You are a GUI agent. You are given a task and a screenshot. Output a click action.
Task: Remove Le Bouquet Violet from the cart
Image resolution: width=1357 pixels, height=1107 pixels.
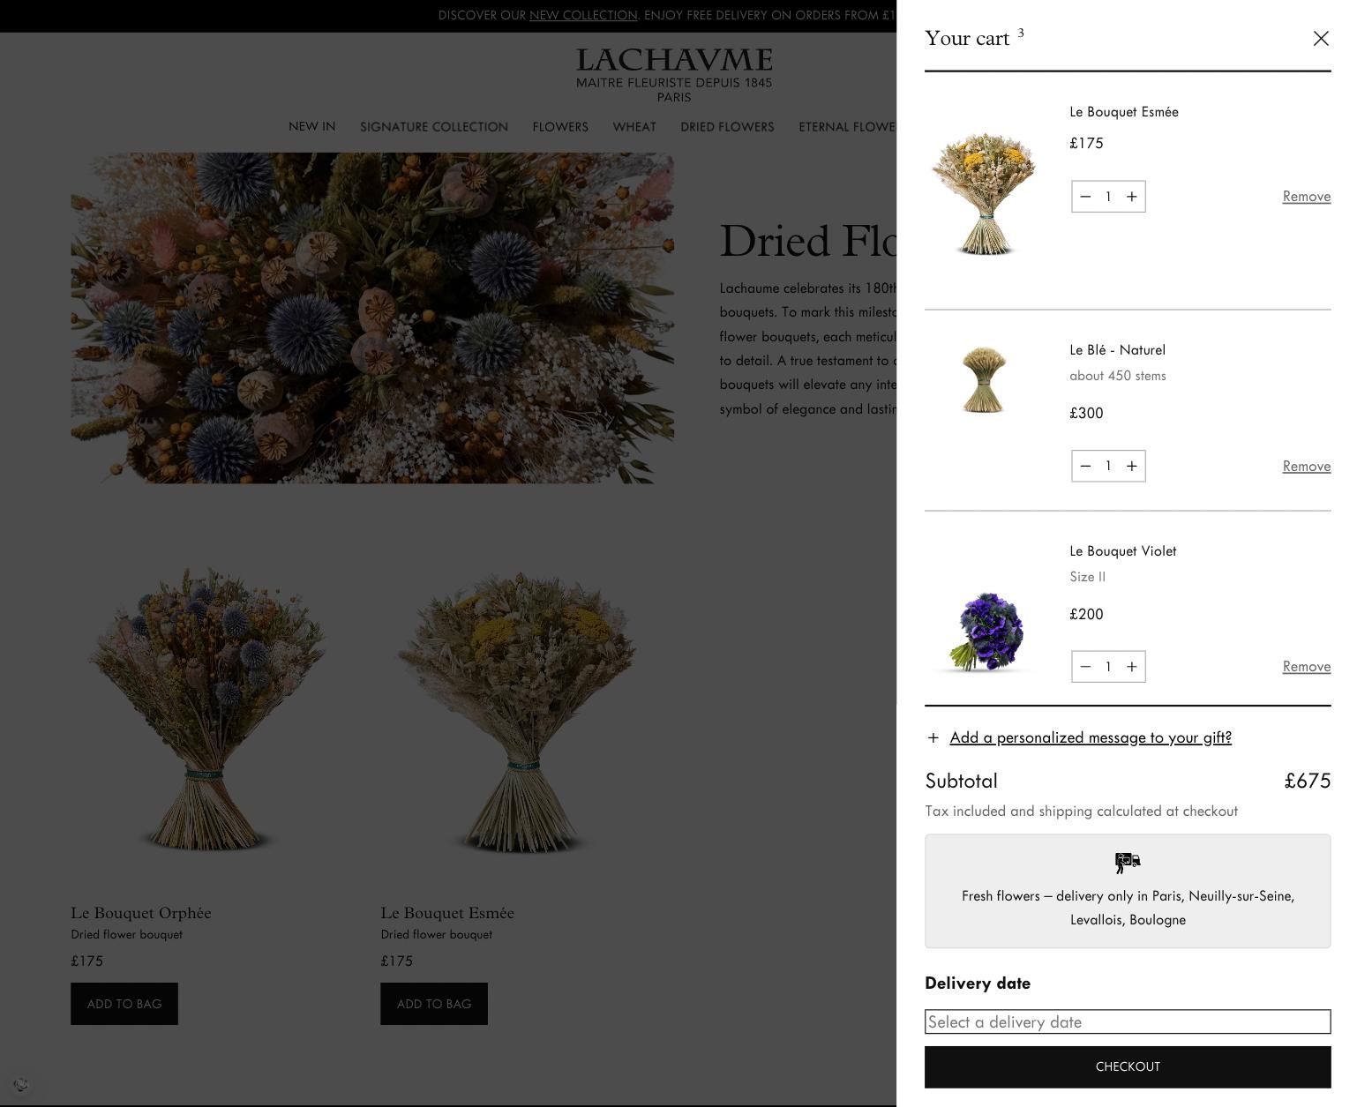1306,667
